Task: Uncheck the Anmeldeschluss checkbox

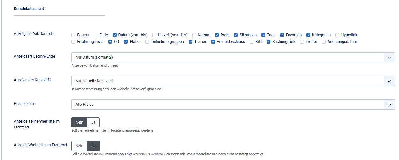Action: tap(213, 42)
